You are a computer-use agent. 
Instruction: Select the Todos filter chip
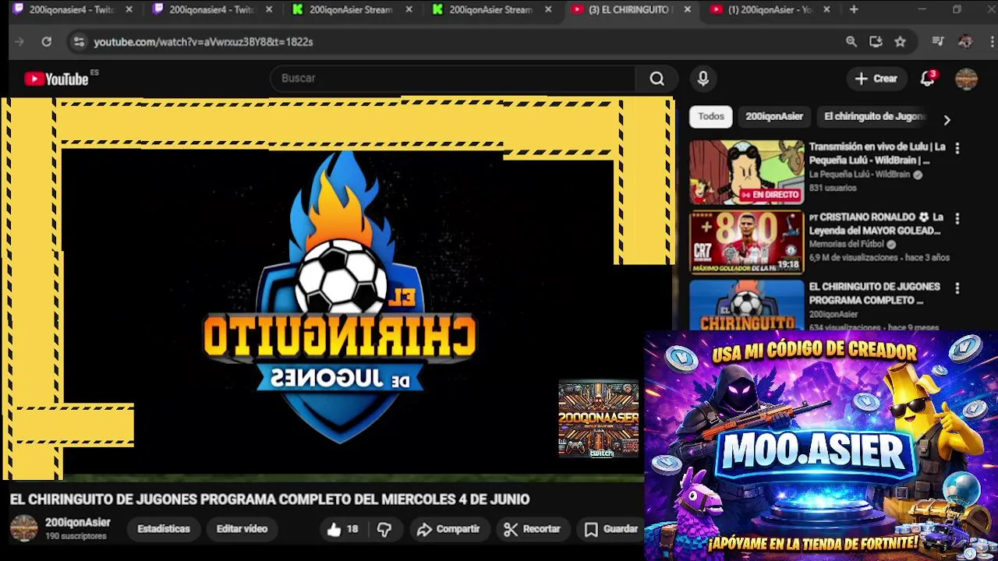coord(711,117)
